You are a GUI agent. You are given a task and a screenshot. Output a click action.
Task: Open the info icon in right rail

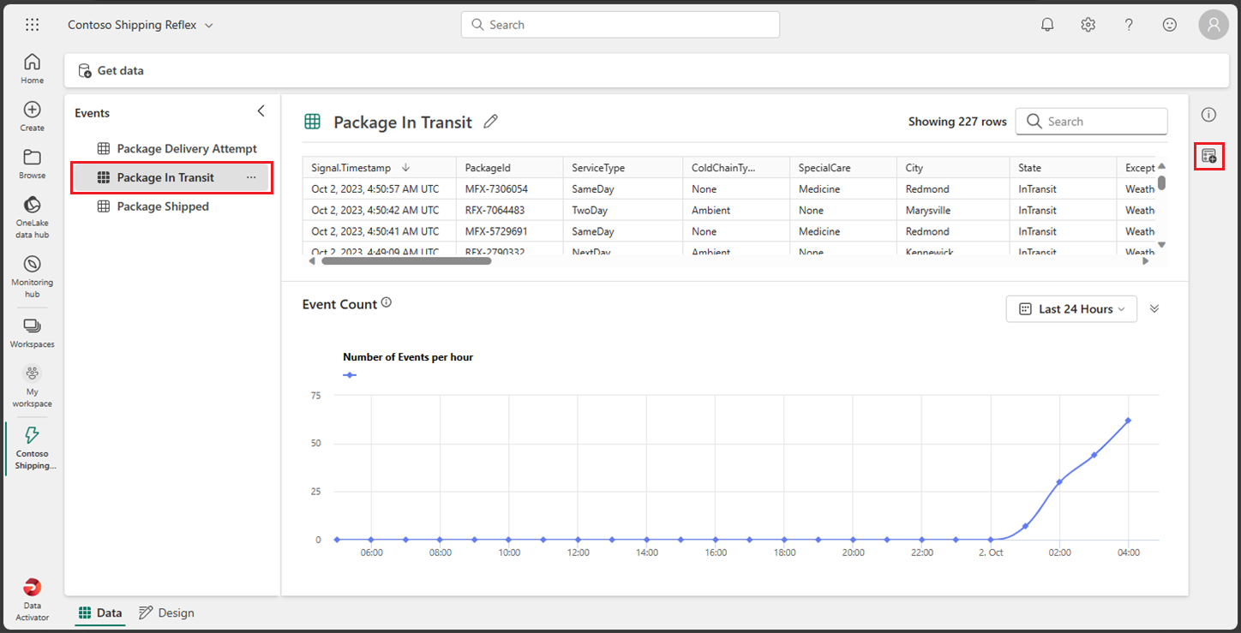[x=1208, y=115]
